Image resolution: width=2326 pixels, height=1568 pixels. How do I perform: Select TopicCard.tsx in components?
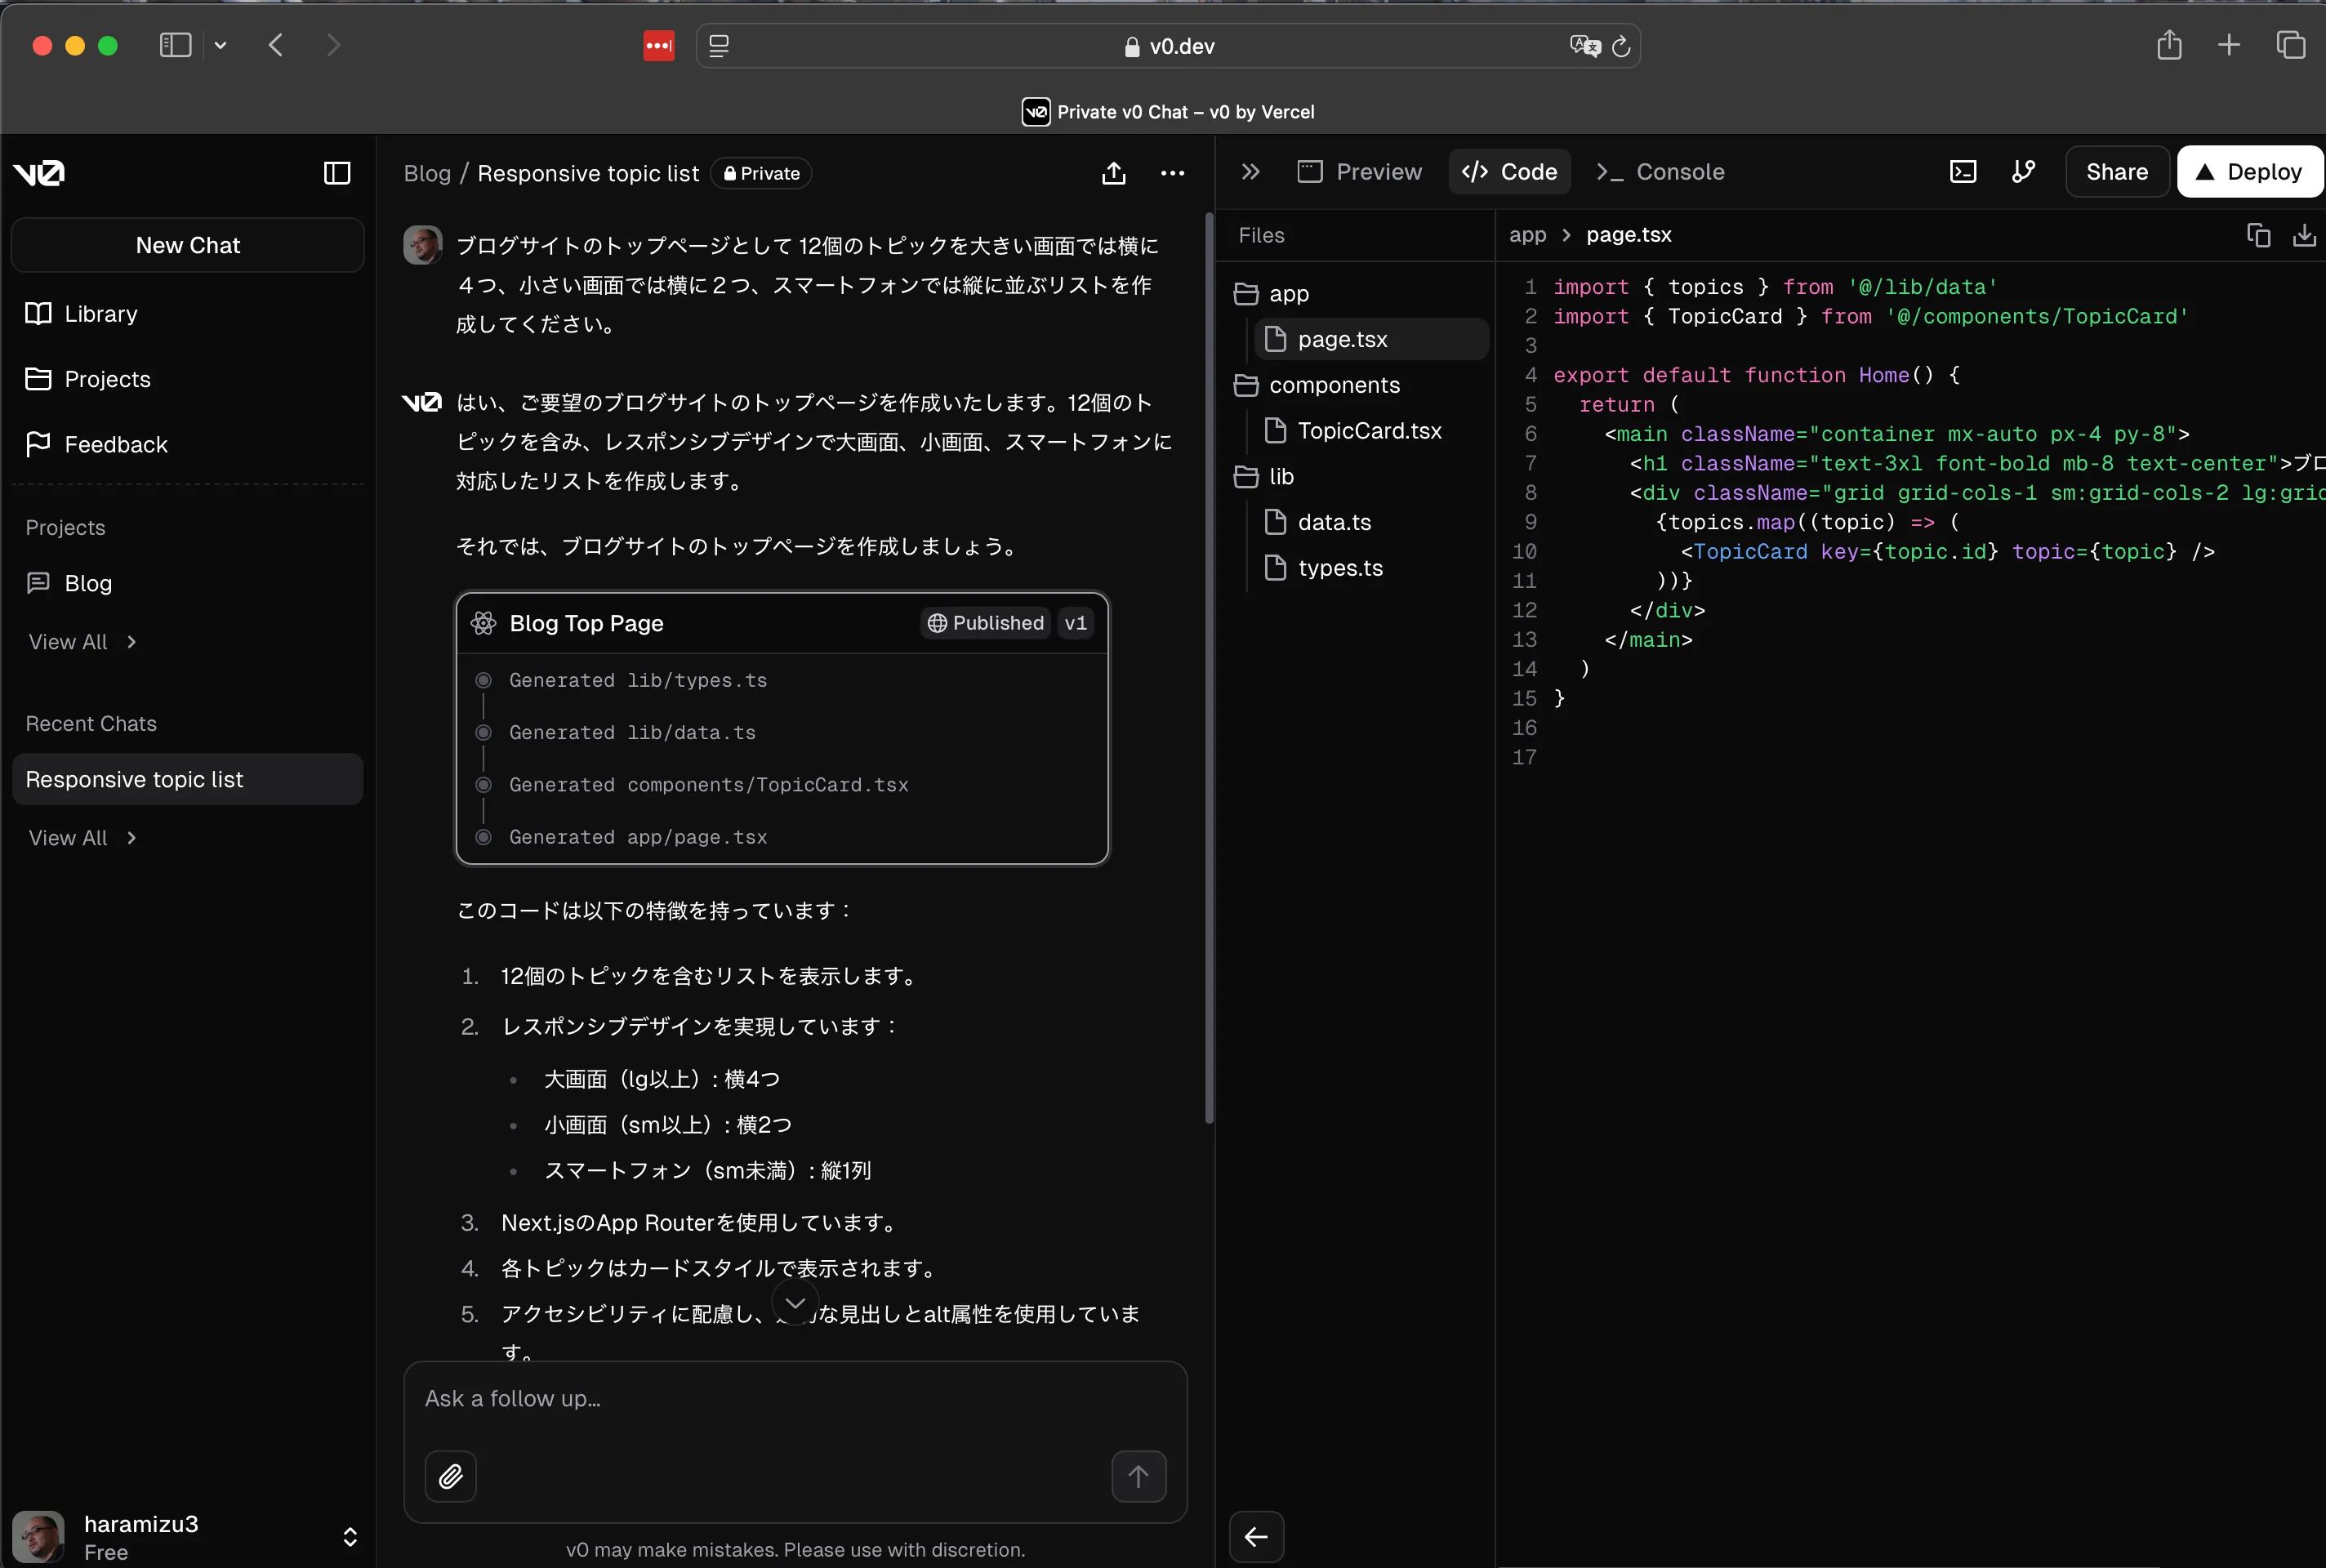tap(1369, 430)
